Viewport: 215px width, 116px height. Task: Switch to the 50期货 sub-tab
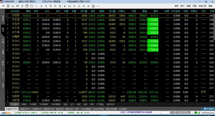(24, 104)
